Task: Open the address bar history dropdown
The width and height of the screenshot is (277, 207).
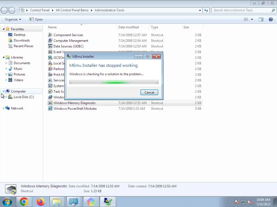Action: click(x=200, y=10)
